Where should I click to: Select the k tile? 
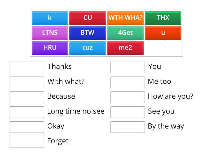pyautogui.click(x=50, y=18)
